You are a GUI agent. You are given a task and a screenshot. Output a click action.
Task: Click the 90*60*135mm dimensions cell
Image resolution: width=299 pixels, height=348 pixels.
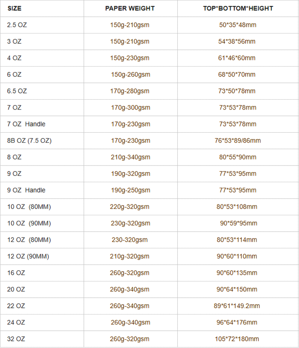[x=237, y=273]
